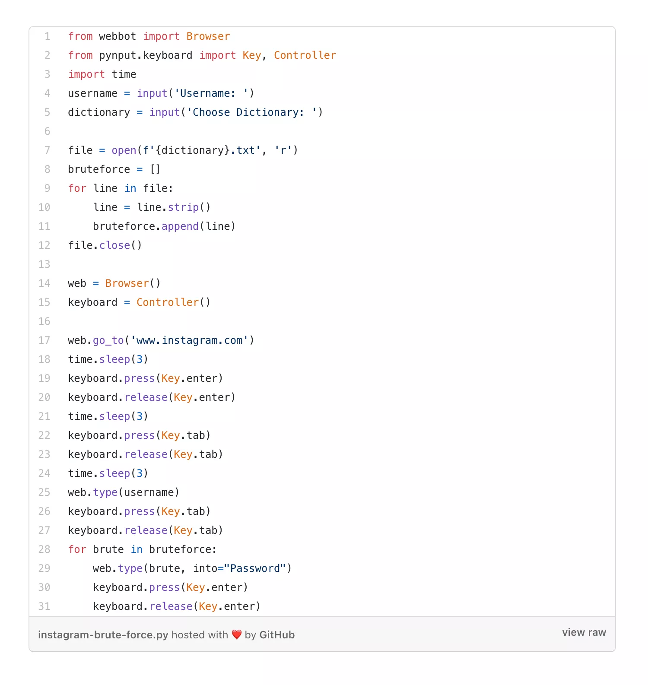648x685 pixels.
Task: Click line number 31 in the gutter
Action: coord(44,606)
